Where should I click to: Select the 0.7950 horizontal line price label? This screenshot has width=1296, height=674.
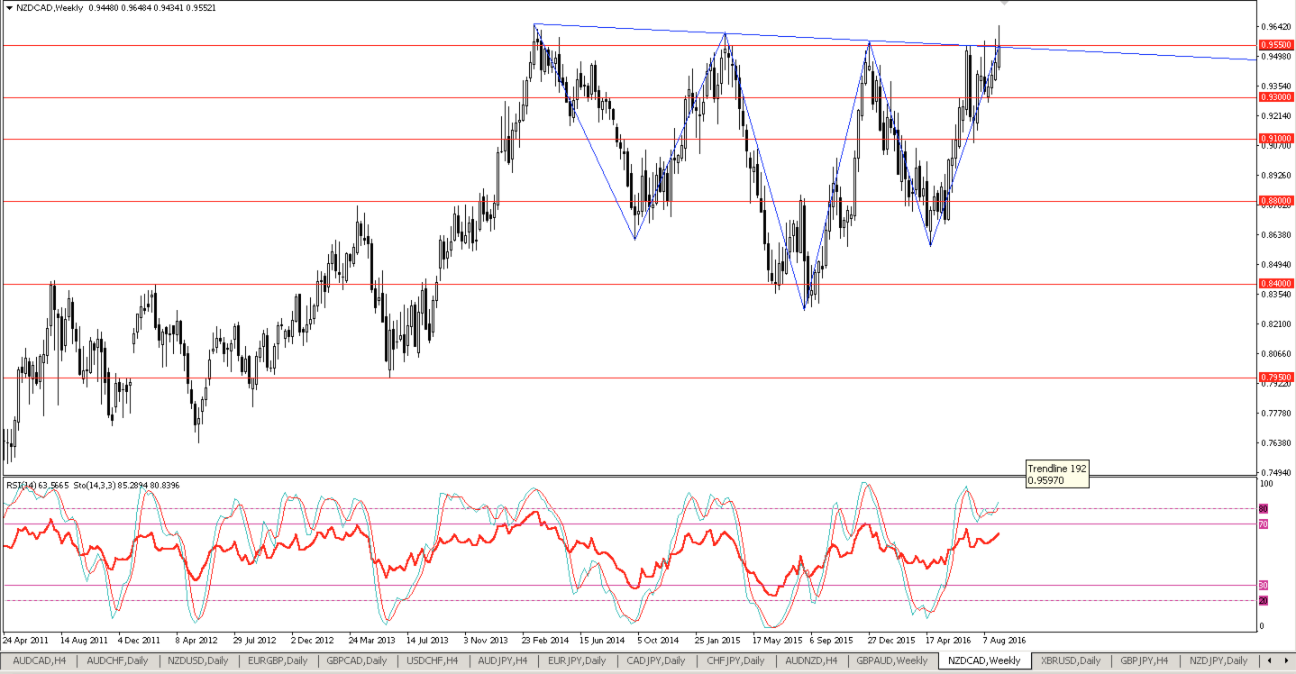1276,377
